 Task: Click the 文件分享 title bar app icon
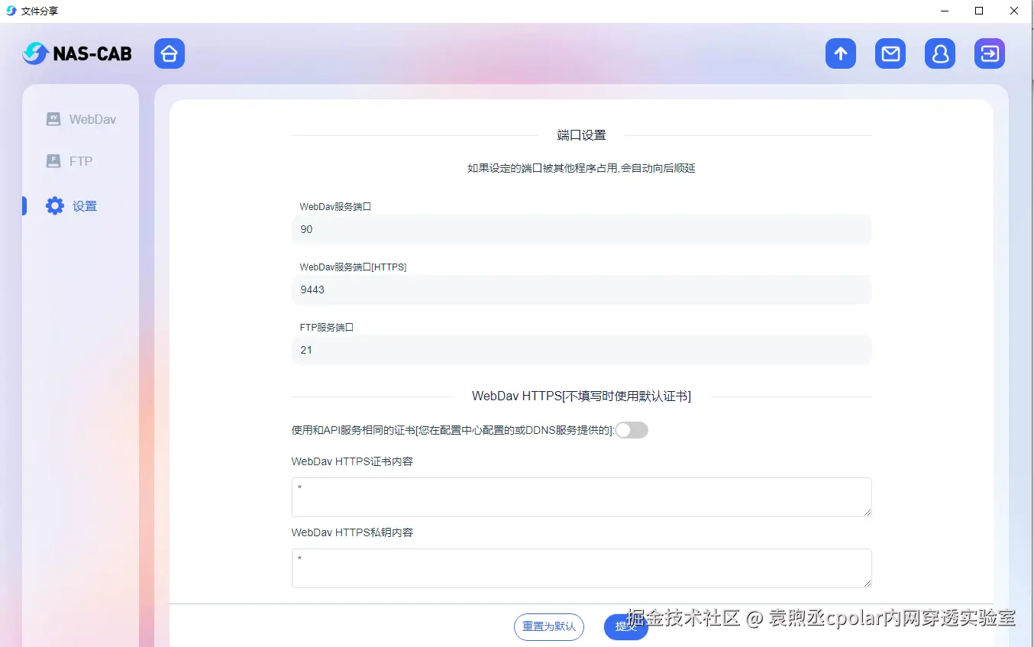[11, 11]
